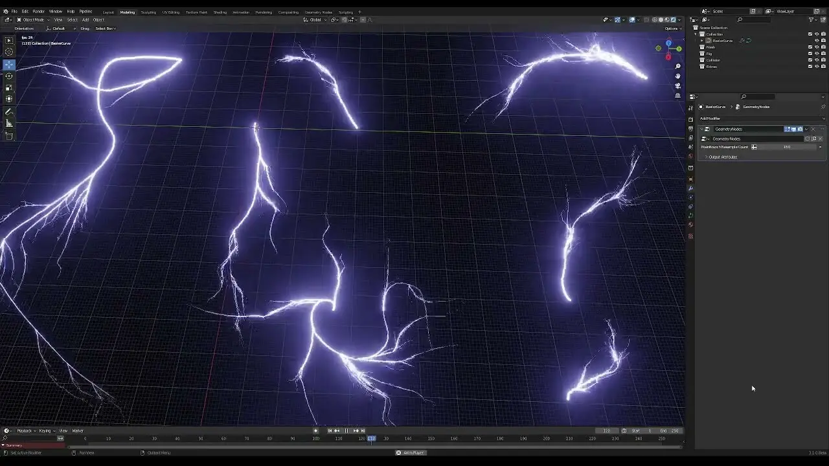Toggle the camera view icon in the viewport
Viewport: 829px width, 466px height.
(677, 86)
